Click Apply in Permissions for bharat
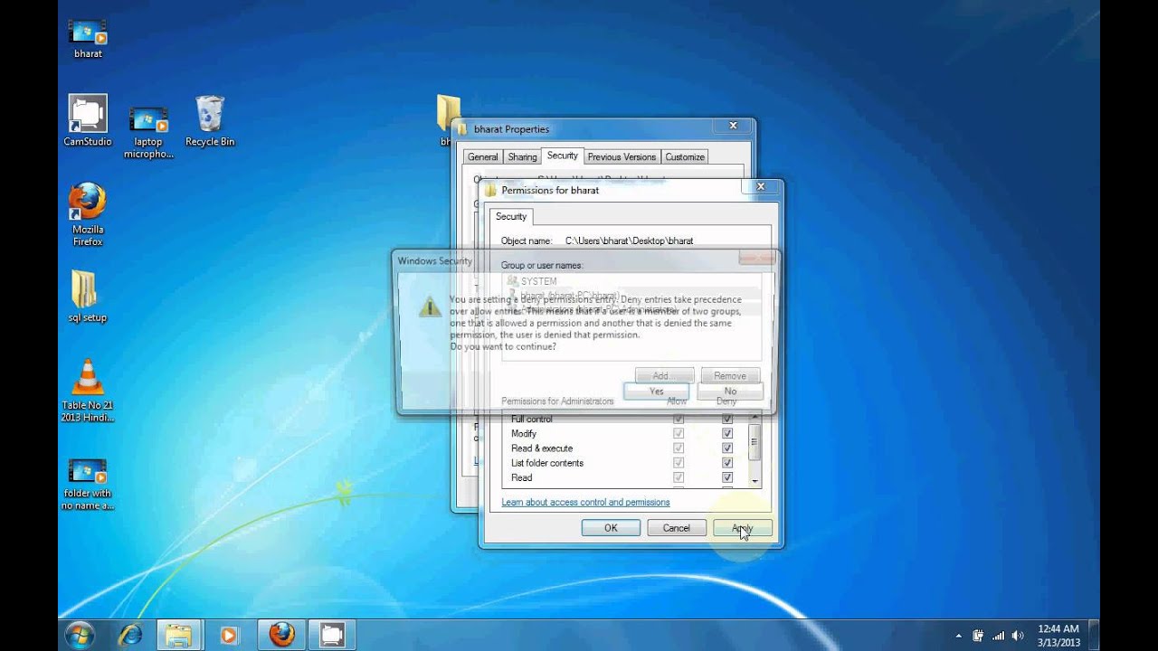The width and height of the screenshot is (1158, 651). pos(743,528)
